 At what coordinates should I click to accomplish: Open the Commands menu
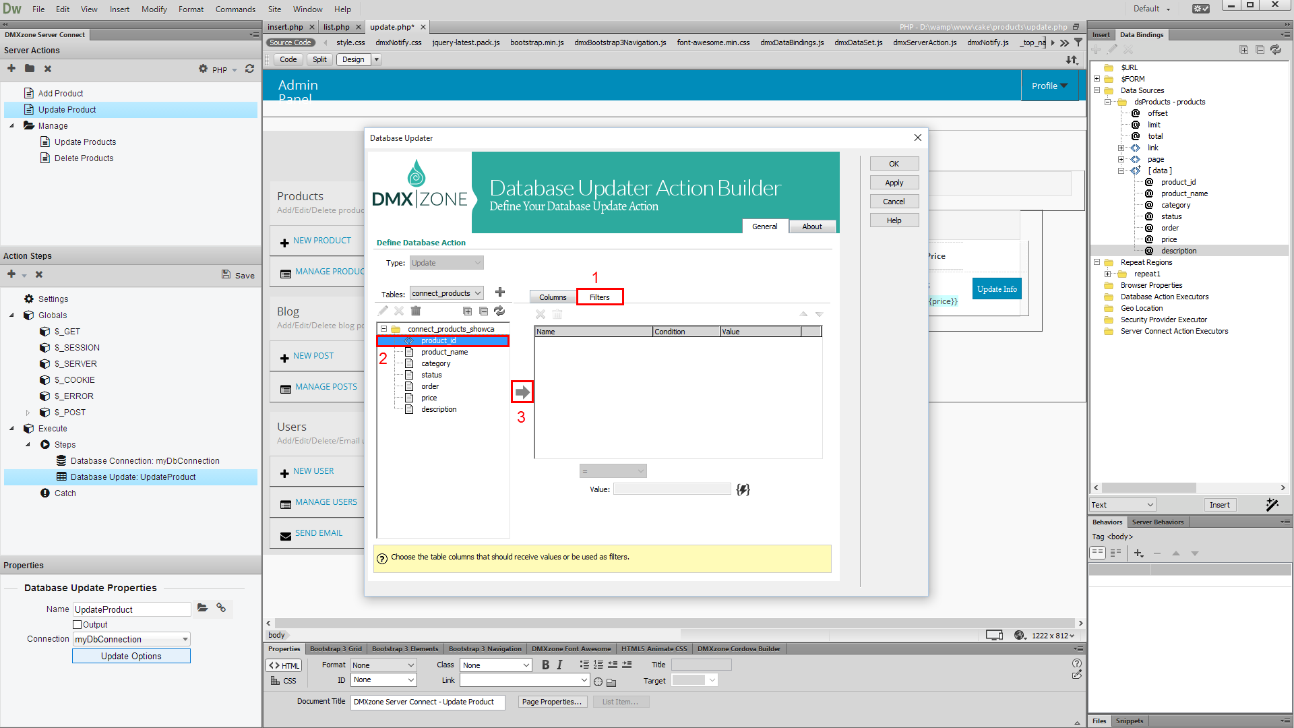tap(235, 9)
